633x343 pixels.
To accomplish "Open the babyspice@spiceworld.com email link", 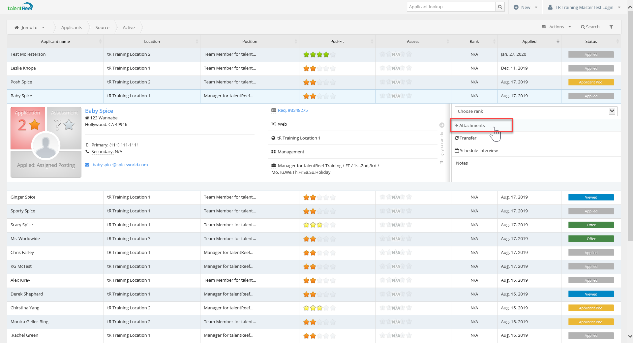I will click(x=120, y=165).
